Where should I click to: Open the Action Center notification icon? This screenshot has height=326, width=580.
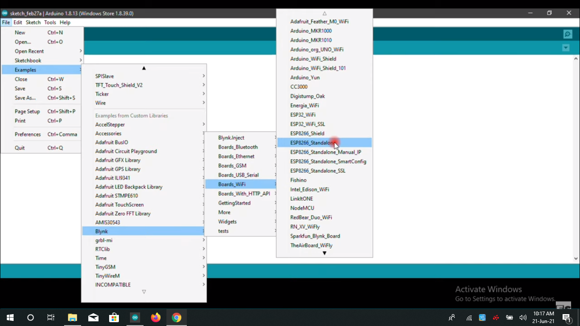(x=566, y=317)
